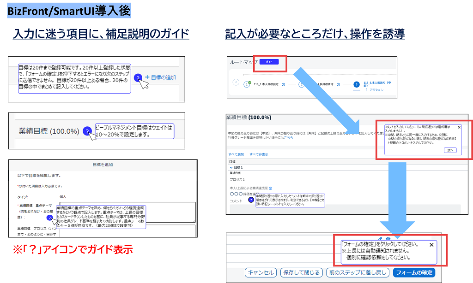The width and height of the screenshot is (473, 283).
Task: Click the question icon next to 業績目標 (100.0%)
Action: [87, 131]
